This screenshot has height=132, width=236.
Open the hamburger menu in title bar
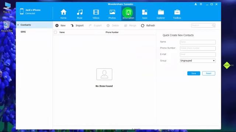[x=201, y=4]
